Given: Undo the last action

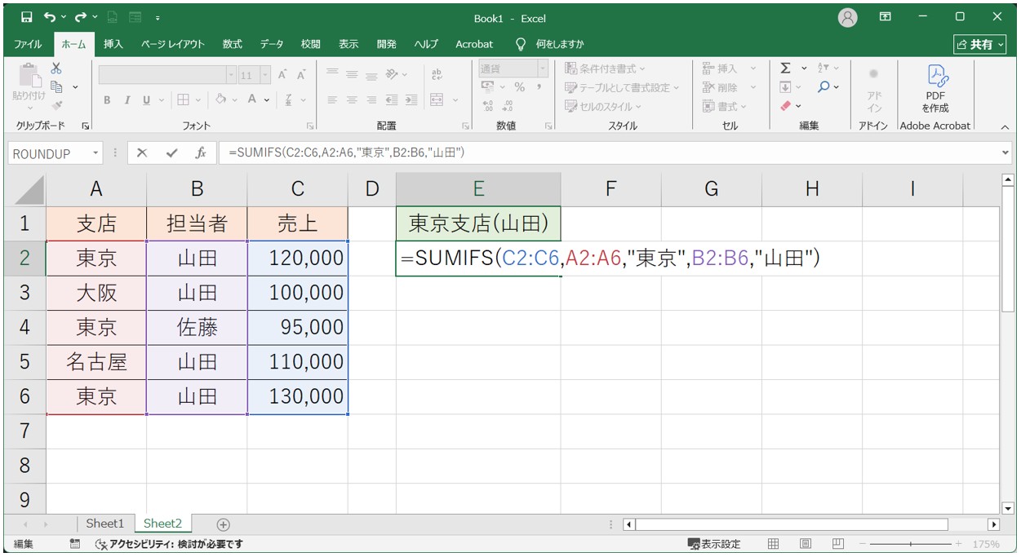Looking at the screenshot, I should [50, 17].
